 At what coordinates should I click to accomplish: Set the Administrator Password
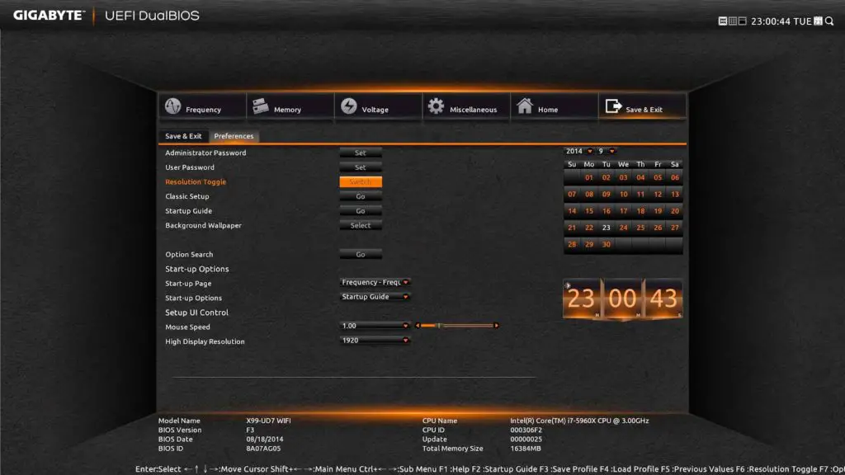(361, 153)
